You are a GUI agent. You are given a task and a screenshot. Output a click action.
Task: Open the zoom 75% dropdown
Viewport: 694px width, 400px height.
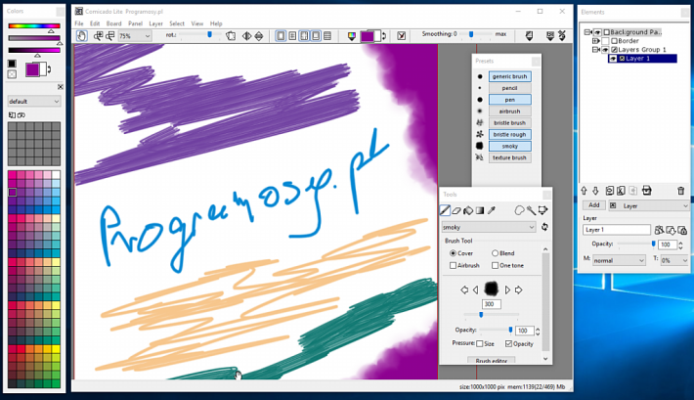pyautogui.click(x=135, y=36)
